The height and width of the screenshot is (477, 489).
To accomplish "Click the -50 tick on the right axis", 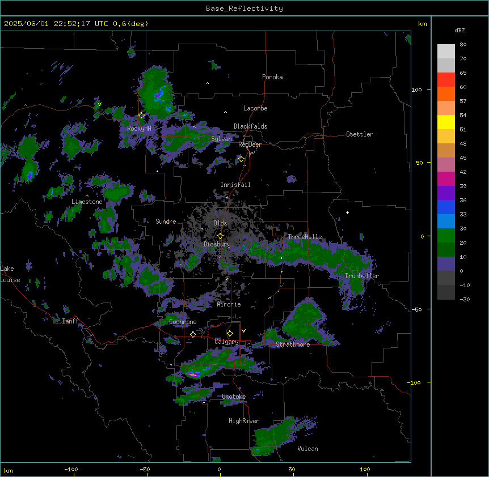I will [416, 309].
